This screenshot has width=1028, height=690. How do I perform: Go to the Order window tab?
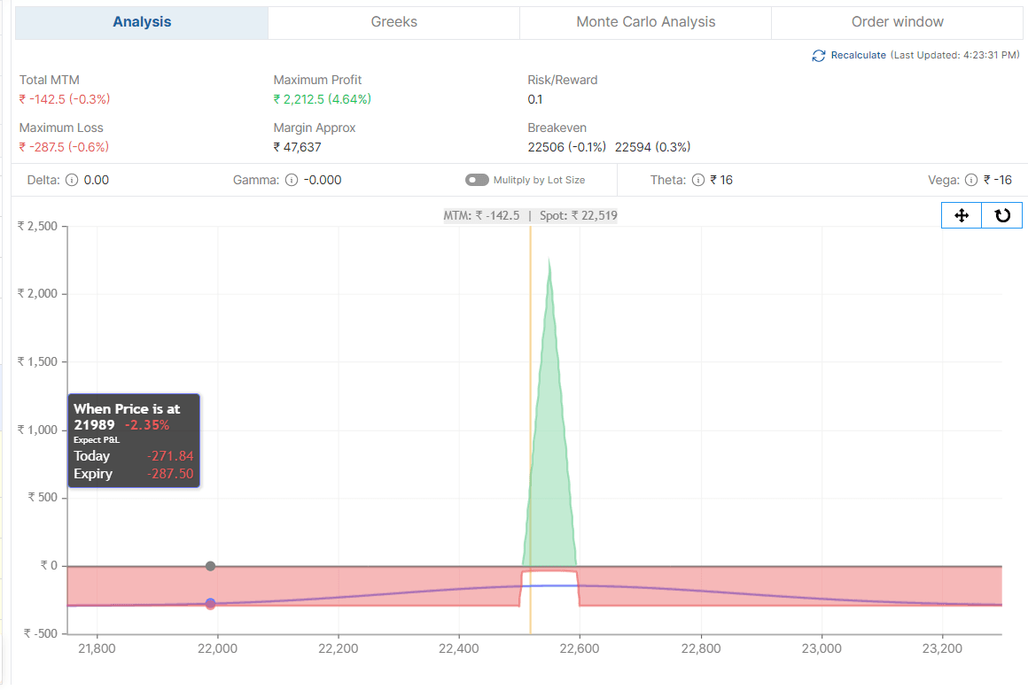click(897, 22)
